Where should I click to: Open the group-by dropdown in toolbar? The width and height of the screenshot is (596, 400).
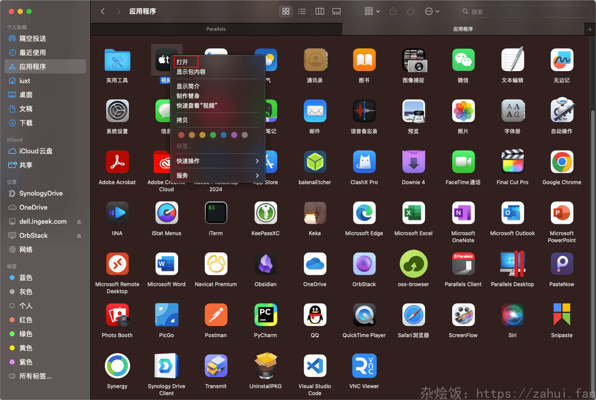click(x=372, y=11)
